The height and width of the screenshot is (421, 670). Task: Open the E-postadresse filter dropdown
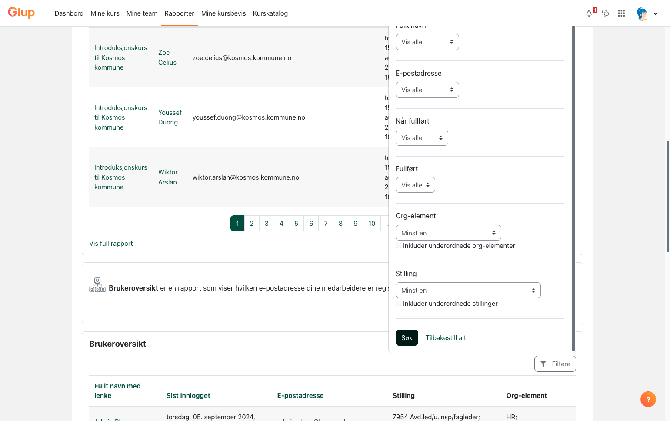pos(427,90)
